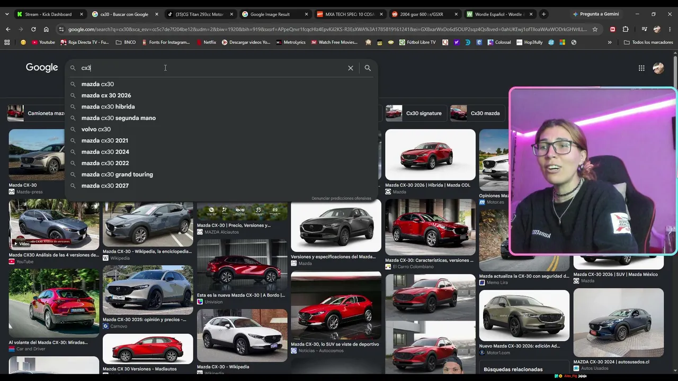678x381 pixels.
Task: Select the Cx30 signature filter chip
Action: [416, 113]
